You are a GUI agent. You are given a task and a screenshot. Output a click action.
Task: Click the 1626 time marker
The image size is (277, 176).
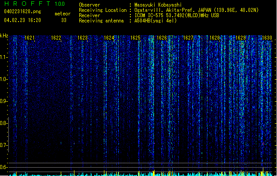coord(162,37)
